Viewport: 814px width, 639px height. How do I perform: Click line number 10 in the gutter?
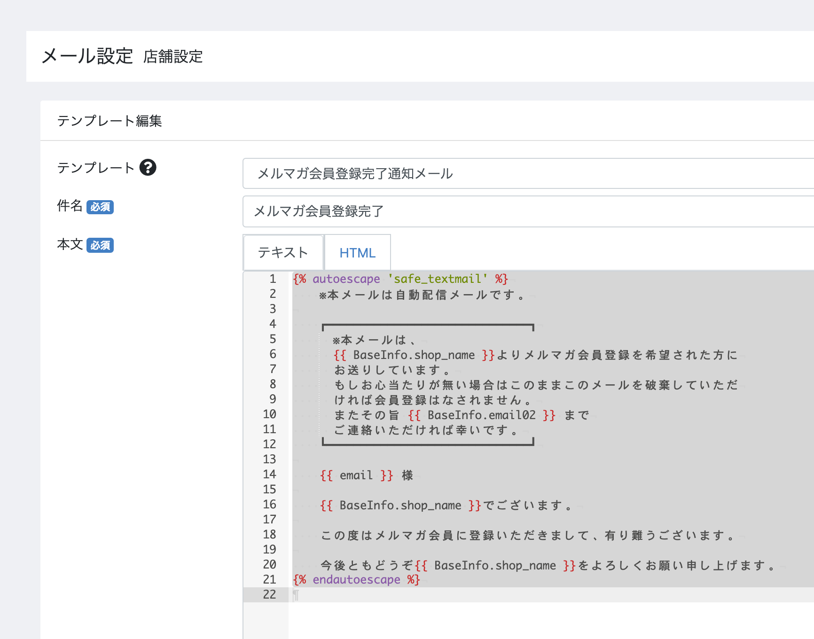point(269,414)
